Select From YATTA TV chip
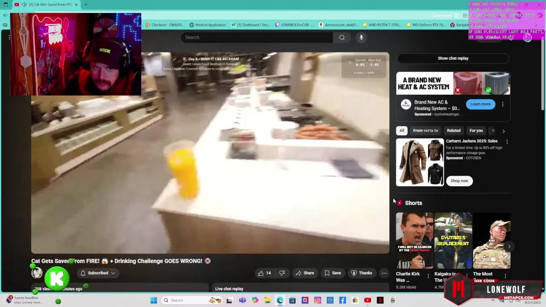This screenshot has height=307, width=546. 425,130
